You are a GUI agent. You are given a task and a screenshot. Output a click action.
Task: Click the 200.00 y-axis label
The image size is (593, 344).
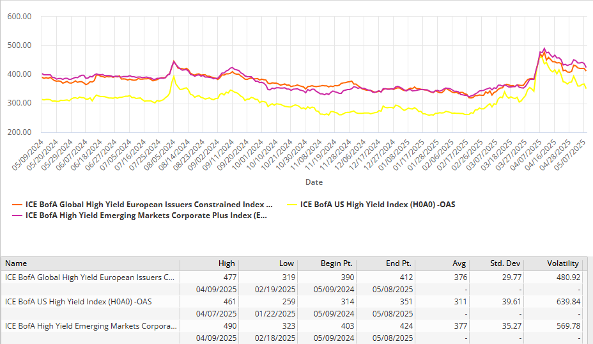[x=19, y=132]
